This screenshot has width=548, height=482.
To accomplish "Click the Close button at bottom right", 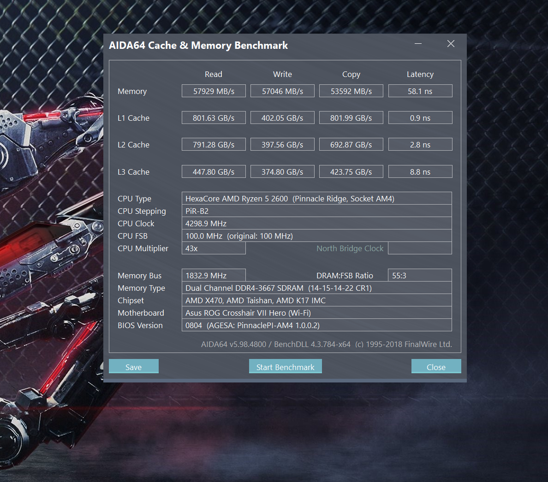I will [436, 366].
